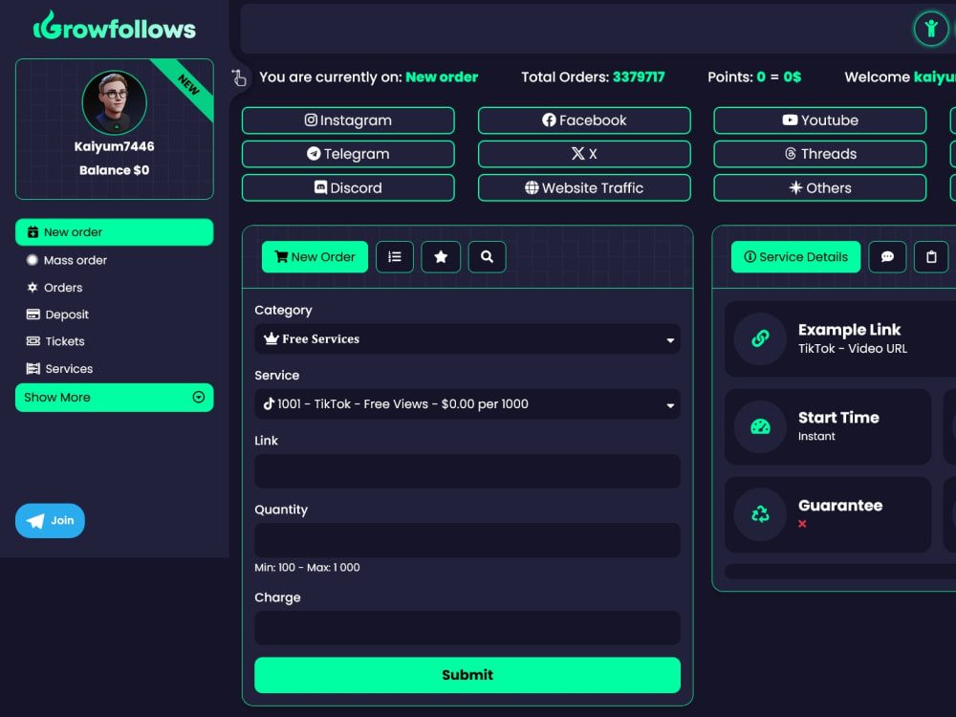
Task: Click the Link input field
Action: pos(467,470)
